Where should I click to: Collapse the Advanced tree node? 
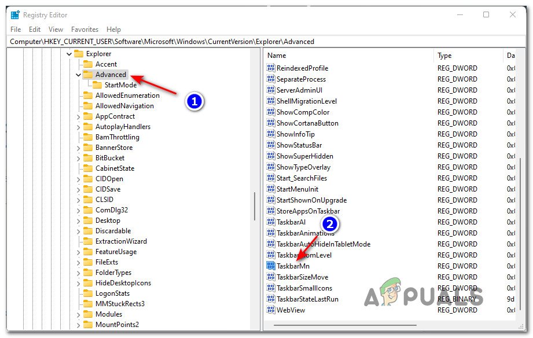[x=78, y=75]
